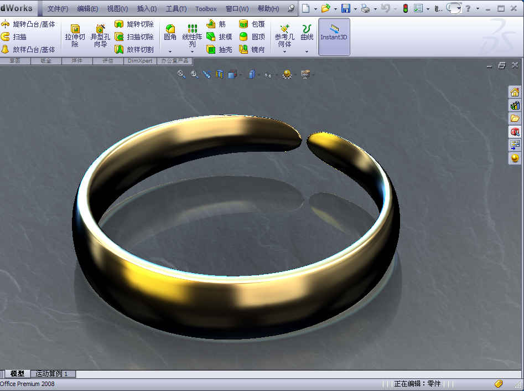Open the RealView appearances sphere pane icon
Image resolution: width=524 pixels, height=391 pixels.
point(515,158)
